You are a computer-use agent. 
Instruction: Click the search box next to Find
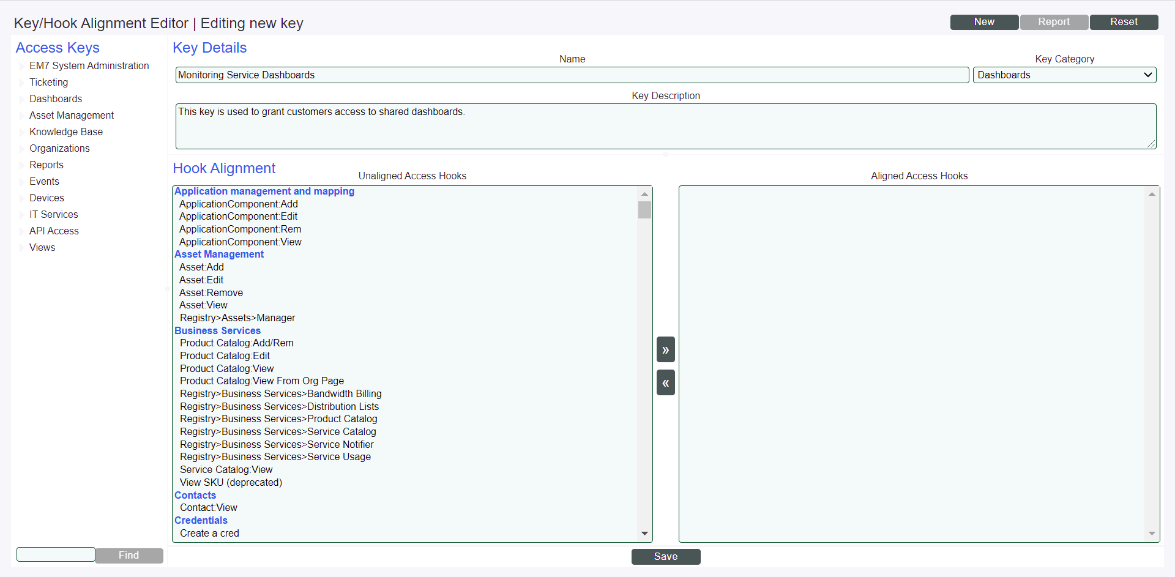[x=55, y=554]
